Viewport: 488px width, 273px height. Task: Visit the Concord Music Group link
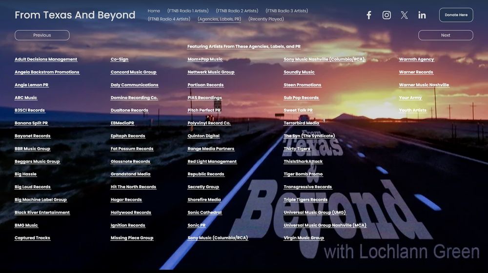134,72
